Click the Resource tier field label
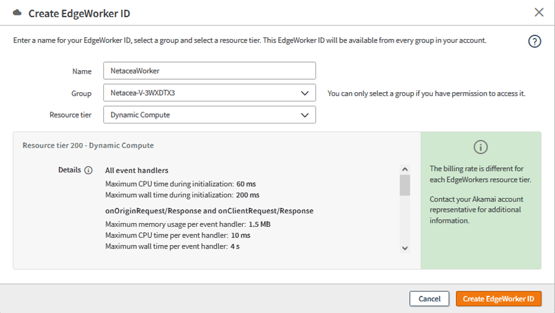Screen dimensions: 555x313 [x=70, y=115]
